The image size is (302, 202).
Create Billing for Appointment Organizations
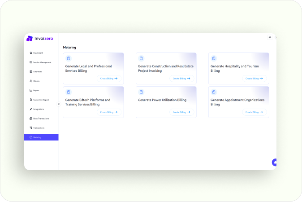(x=254, y=112)
